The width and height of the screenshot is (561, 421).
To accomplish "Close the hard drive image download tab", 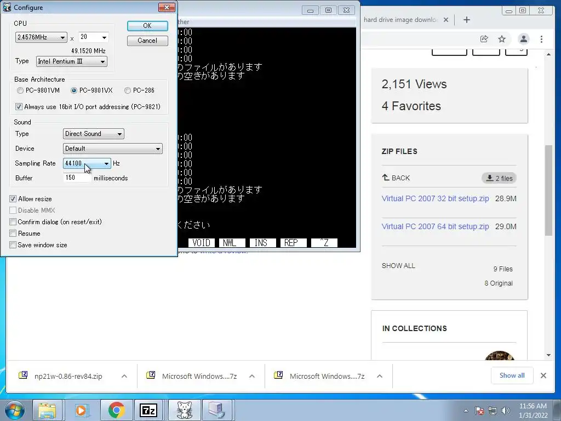I will 446,20.
